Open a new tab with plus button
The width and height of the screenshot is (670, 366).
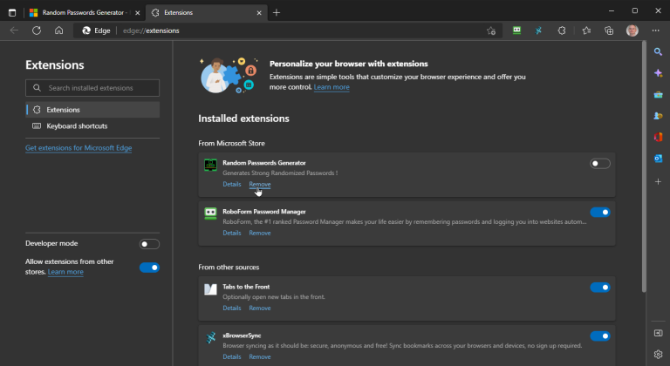point(277,13)
